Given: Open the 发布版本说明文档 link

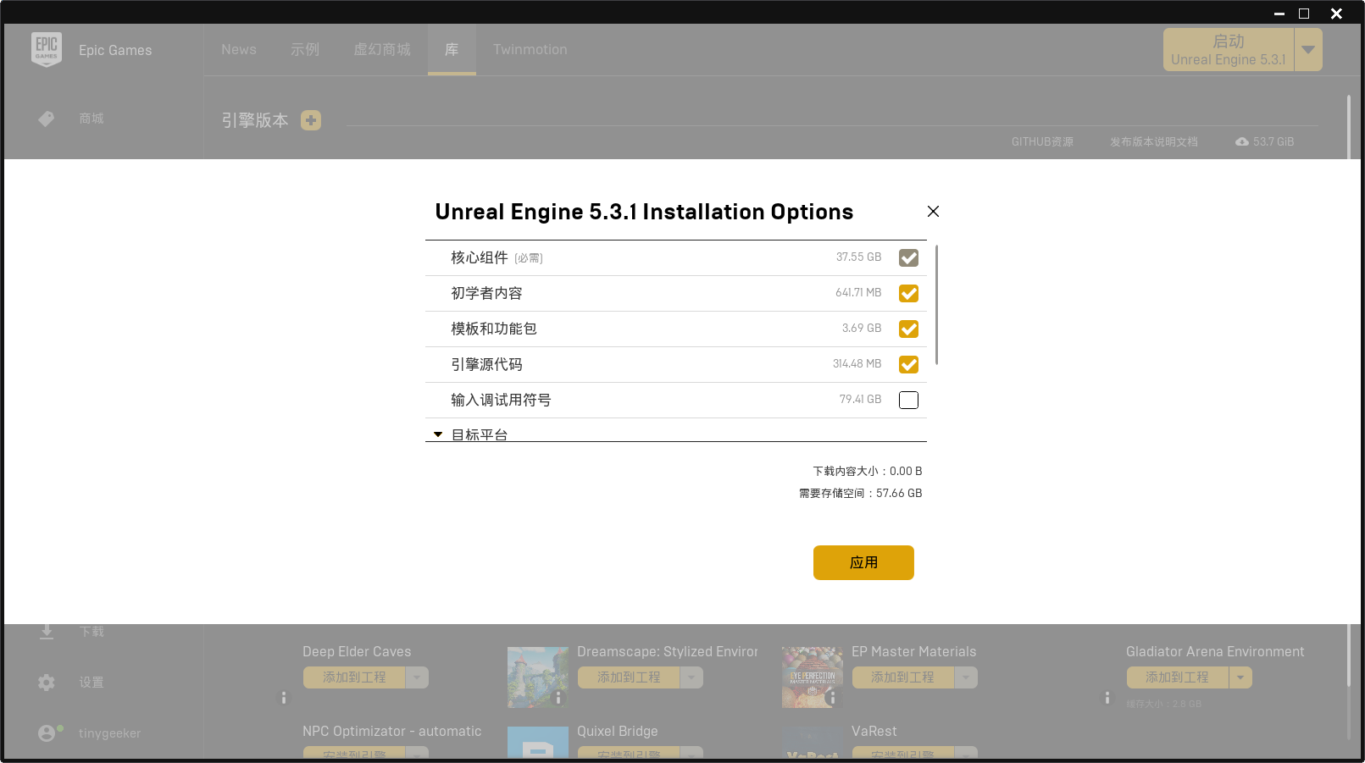Looking at the screenshot, I should pyautogui.click(x=1153, y=141).
